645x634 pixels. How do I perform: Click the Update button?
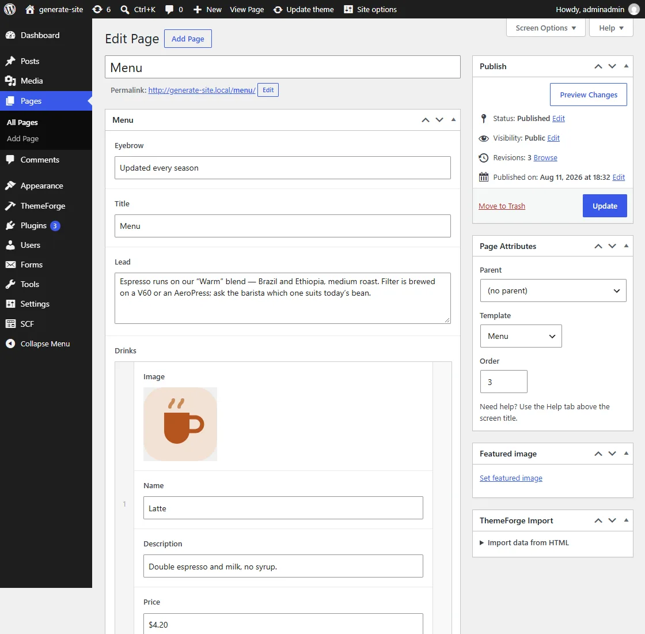[605, 206]
